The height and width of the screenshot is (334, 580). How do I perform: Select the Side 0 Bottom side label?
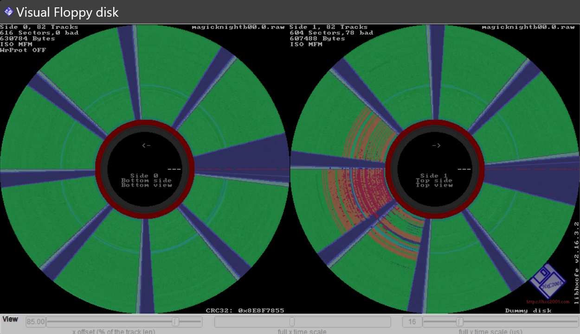146,180
